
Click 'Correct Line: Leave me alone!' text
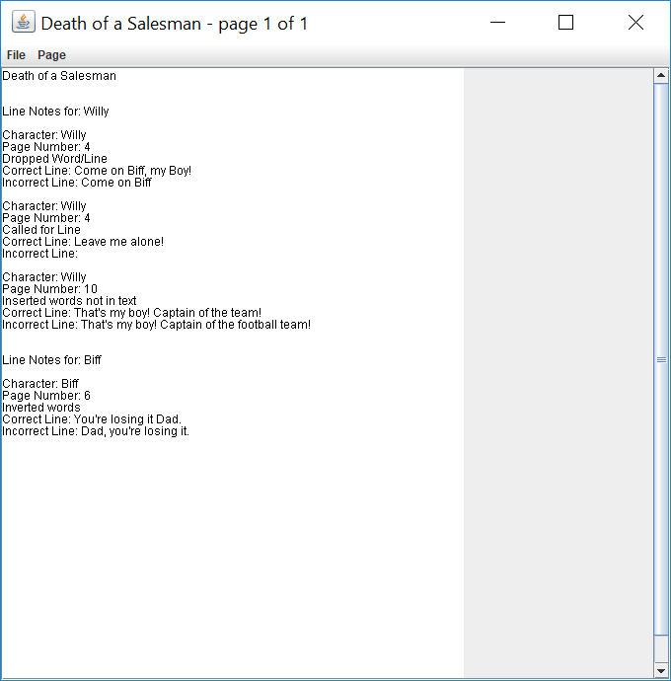pos(83,242)
